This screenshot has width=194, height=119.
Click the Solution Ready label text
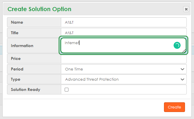click(25, 89)
